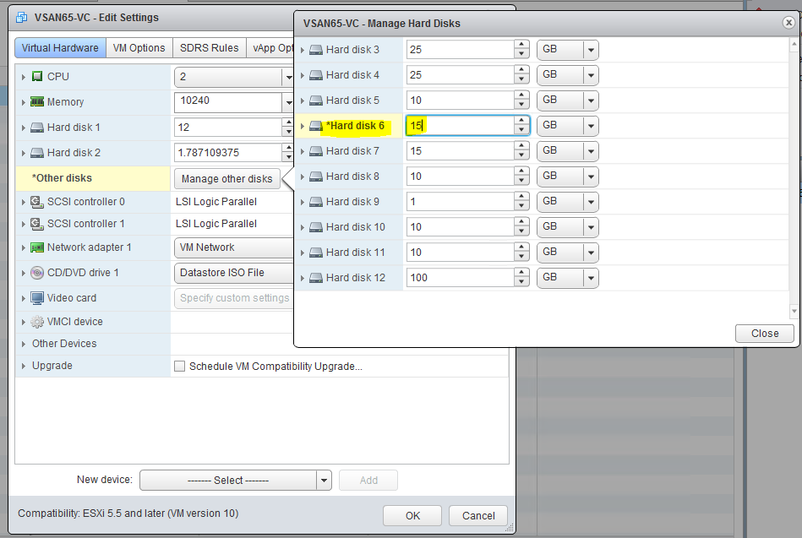This screenshot has width=802, height=538.
Task: Increase Hard disk 11 size with up arrow
Action: [521, 247]
